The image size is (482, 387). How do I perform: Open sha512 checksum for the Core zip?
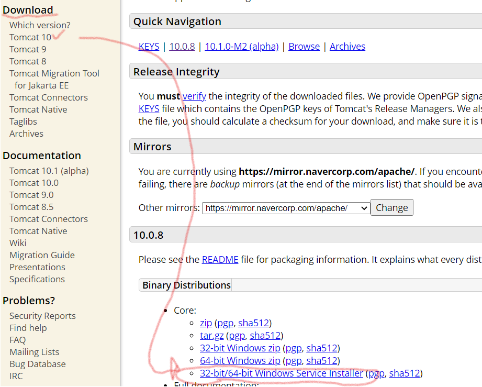click(253, 323)
